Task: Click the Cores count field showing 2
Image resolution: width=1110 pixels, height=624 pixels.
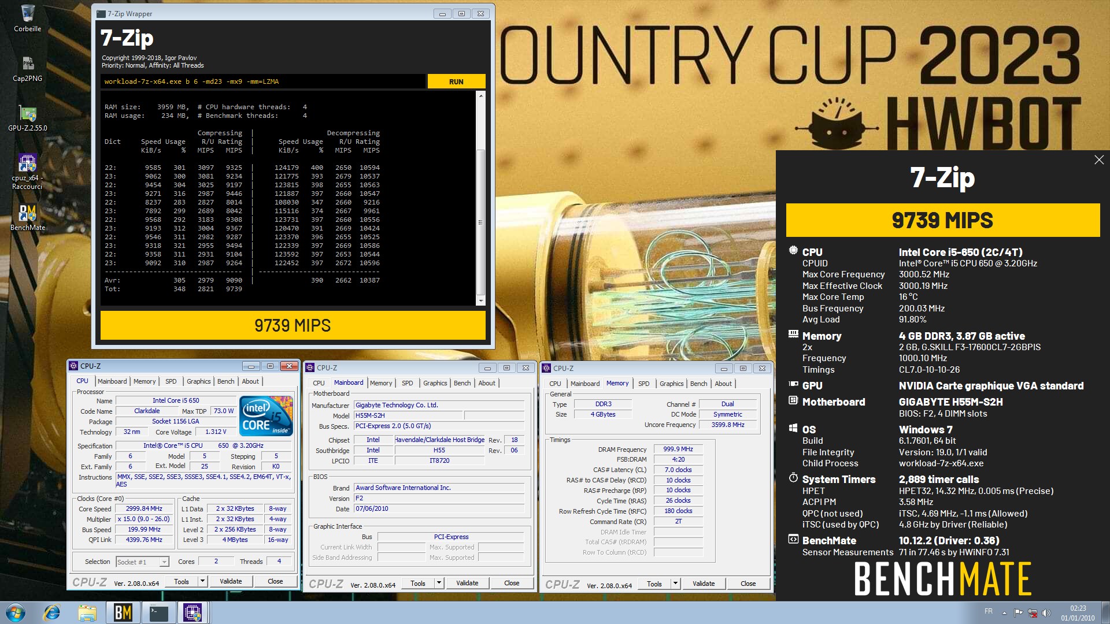Action: click(216, 561)
